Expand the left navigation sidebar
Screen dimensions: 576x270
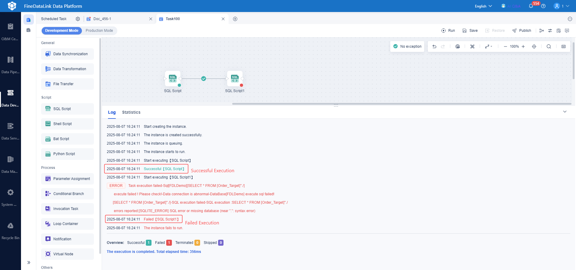pyautogui.click(x=29, y=262)
